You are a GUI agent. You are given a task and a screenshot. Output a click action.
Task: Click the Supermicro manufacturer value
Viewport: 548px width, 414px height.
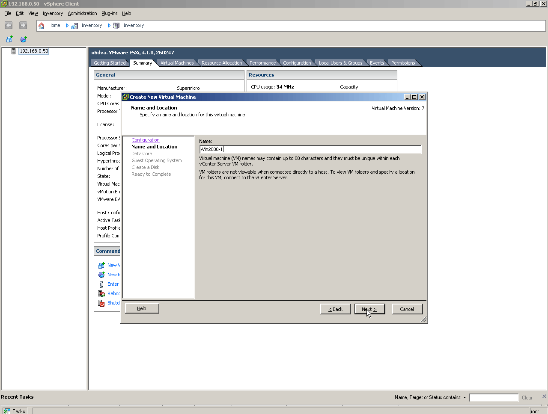tap(188, 89)
